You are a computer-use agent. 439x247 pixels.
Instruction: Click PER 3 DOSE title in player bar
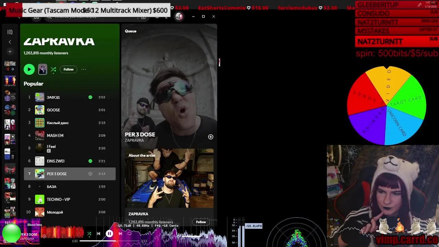(29, 235)
